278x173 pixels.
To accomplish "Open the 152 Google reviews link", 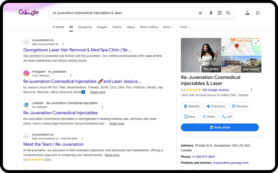I will click(x=215, y=90).
